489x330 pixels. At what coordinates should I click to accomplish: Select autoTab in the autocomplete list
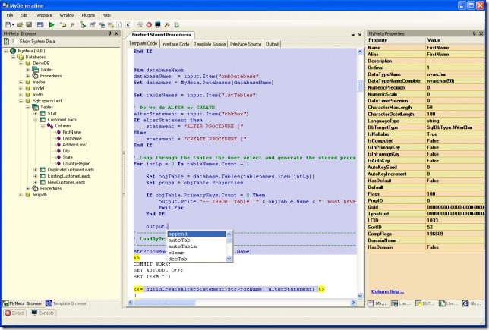click(177, 240)
